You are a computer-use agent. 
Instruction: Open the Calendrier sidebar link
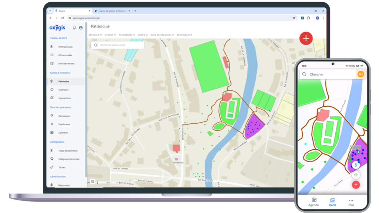(x=63, y=133)
